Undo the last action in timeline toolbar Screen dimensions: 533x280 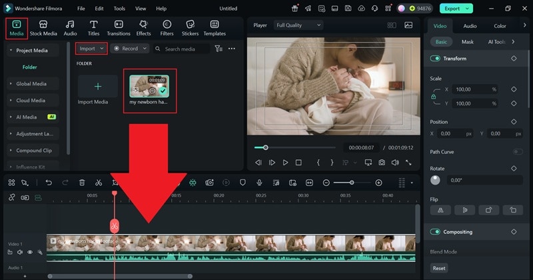pos(49,183)
